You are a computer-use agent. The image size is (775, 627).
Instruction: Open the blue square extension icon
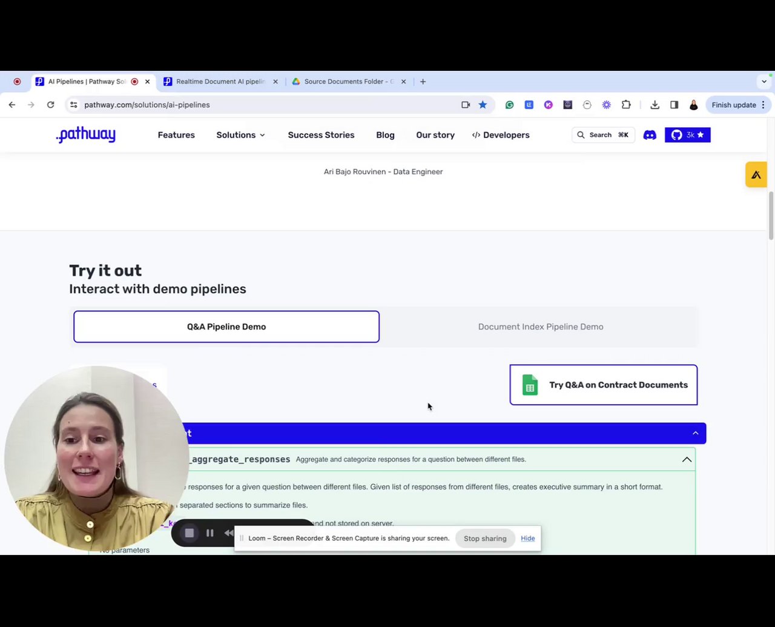pyautogui.click(x=529, y=105)
